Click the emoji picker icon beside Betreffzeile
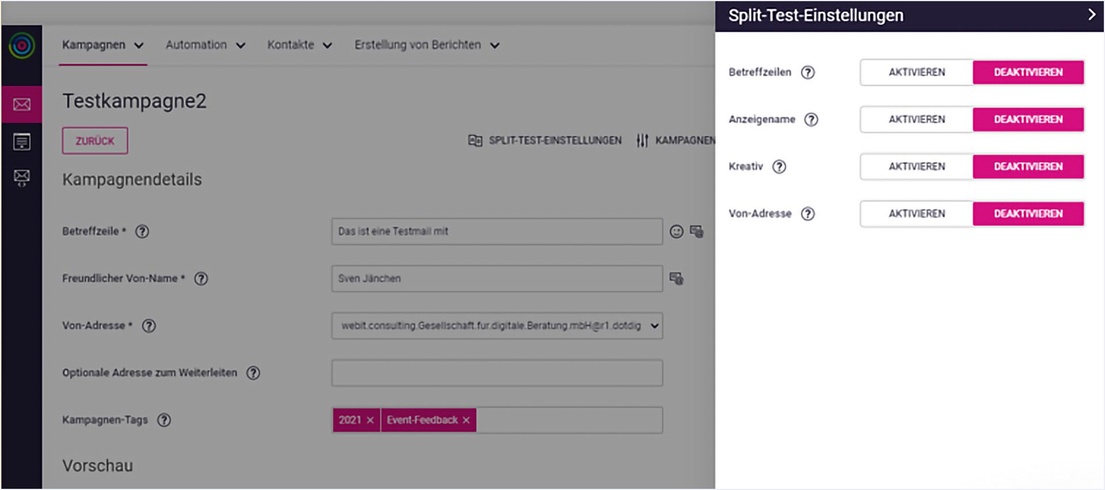The width and height of the screenshot is (1105, 490). tap(676, 231)
